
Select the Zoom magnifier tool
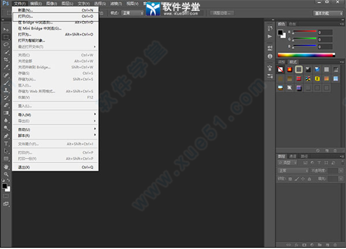pos(6,173)
